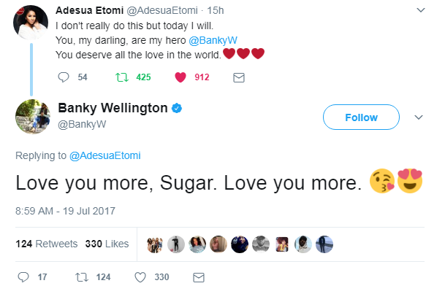445x294 pixels.
Task: Reply to Banky Wellington's tweet
Action: click(23, 277)
